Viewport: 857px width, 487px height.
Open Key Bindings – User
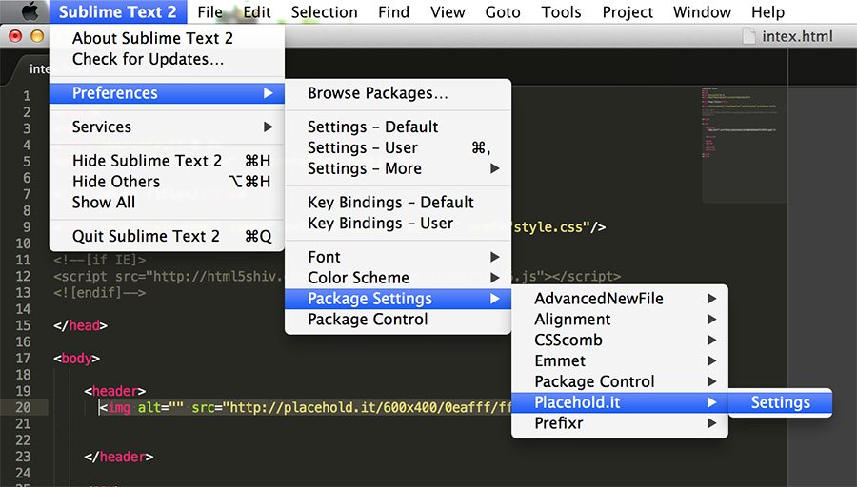pyautogui.click(x=398, y=223)
